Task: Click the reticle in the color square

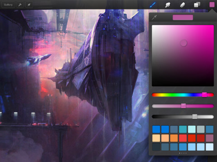Action: point(184,43)
